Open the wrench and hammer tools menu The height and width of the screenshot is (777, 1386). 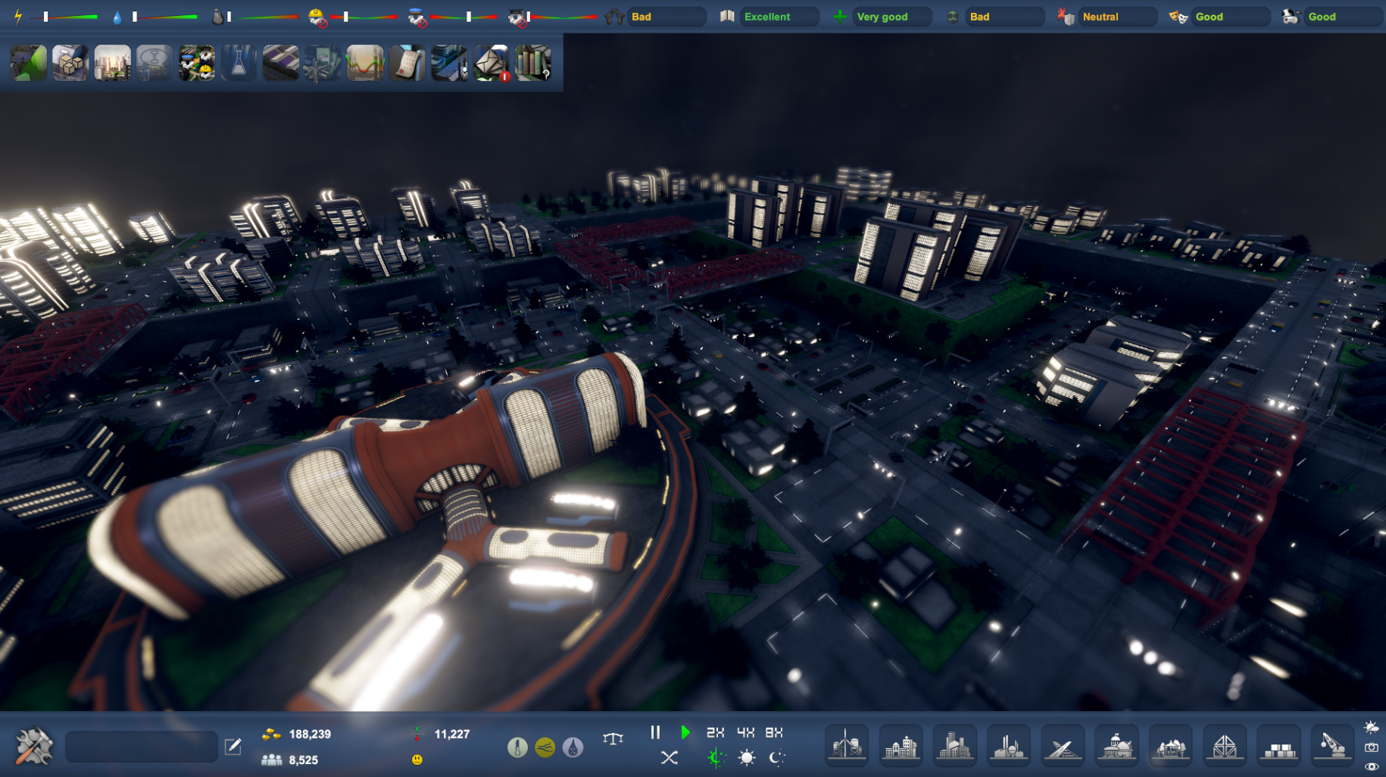[x=33, y=746]
